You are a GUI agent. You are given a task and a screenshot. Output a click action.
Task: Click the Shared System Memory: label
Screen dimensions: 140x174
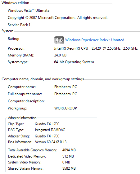pyautogui.click(x=26, y=168)
